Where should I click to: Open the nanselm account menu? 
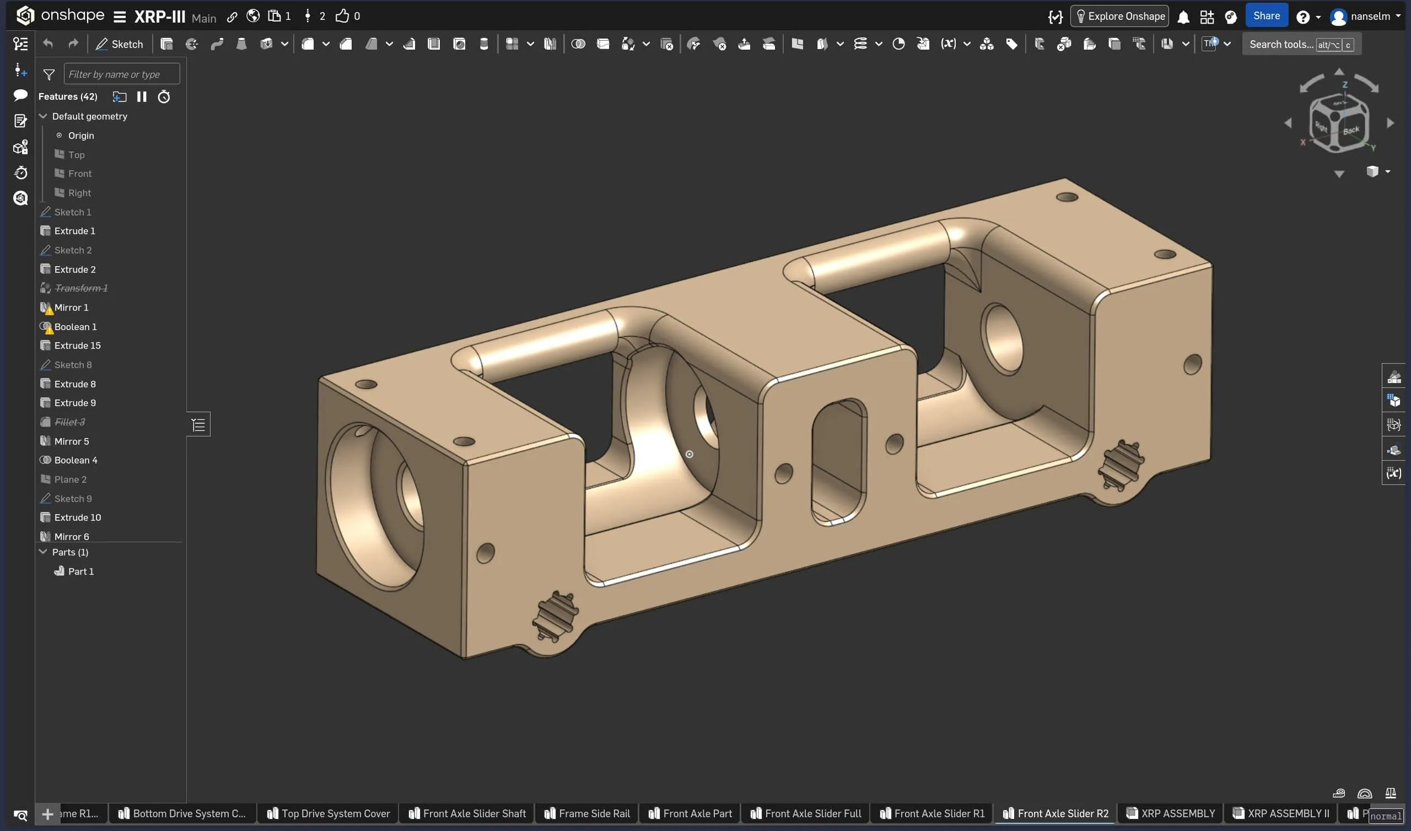1365,17
